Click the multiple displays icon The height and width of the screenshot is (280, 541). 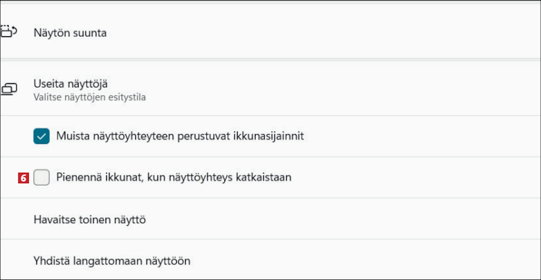tap(9, 89)
